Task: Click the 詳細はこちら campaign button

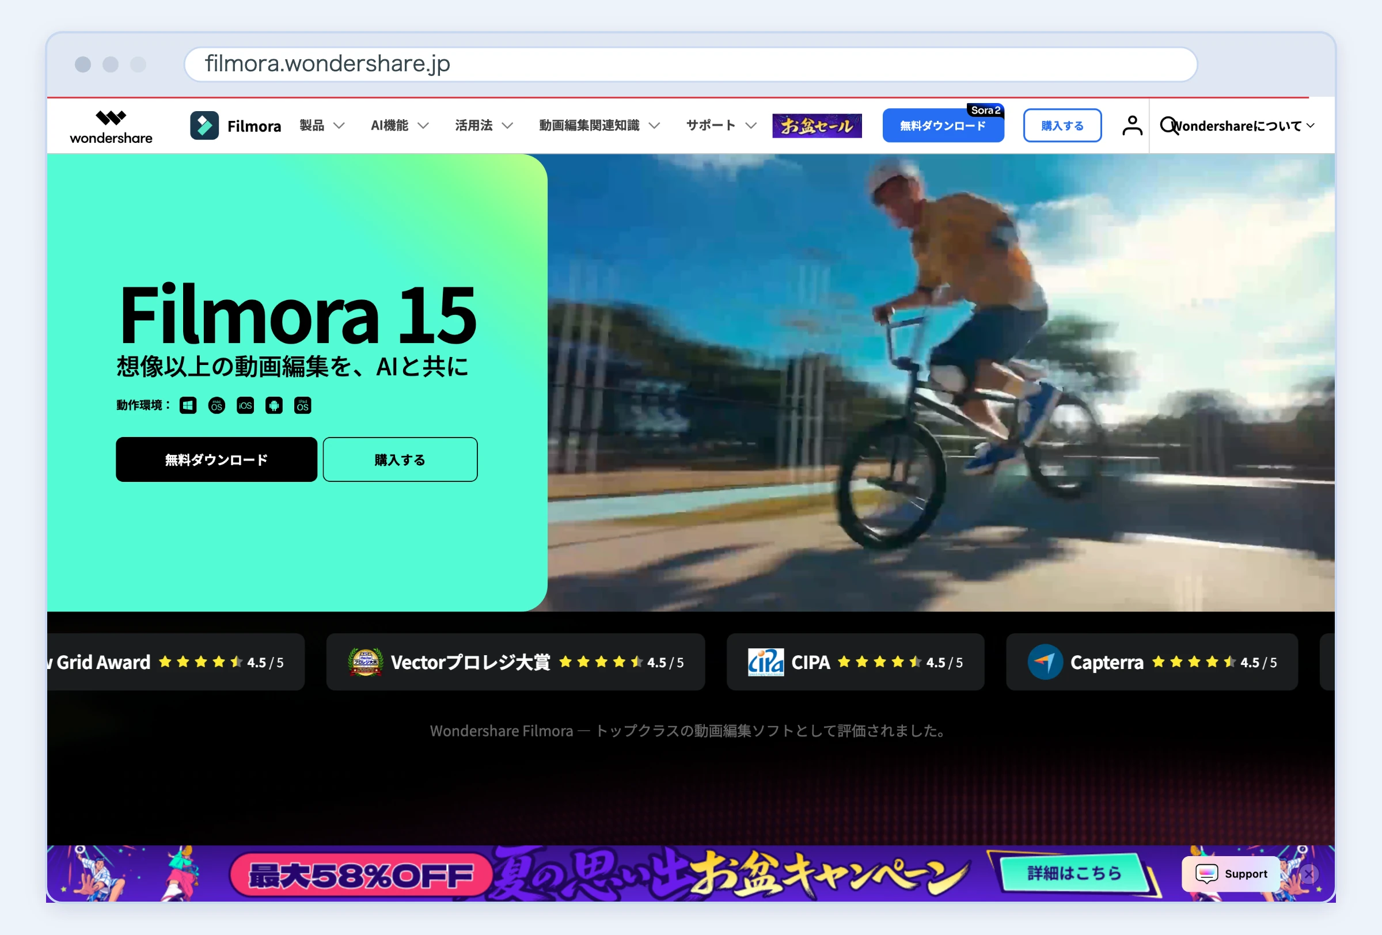Action: [x=1074, y=873]
